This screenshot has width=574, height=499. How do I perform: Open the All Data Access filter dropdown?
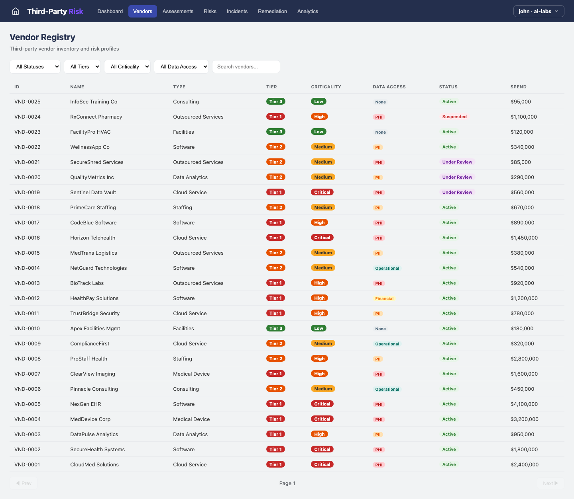181,66
